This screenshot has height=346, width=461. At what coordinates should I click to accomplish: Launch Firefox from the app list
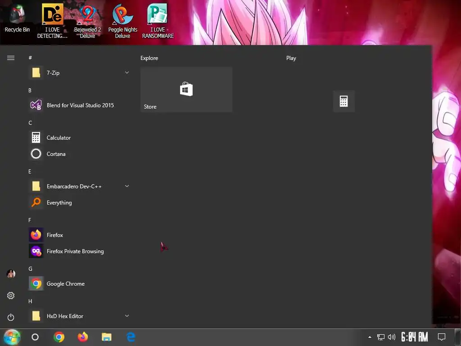80,235
